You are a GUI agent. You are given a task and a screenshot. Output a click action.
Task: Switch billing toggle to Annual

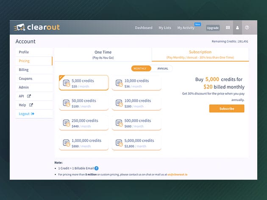[x=163, y=68]
